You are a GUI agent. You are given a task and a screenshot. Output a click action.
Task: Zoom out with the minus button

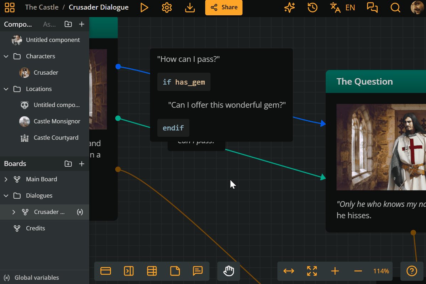coord(358,271)
